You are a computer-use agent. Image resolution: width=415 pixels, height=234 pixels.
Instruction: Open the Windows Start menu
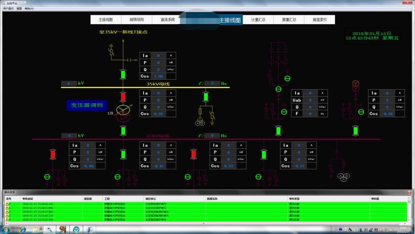pos(5,229)
